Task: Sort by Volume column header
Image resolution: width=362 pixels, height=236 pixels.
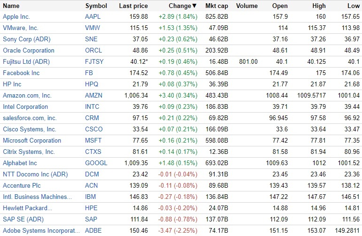Action: click(x=247, y=6)
